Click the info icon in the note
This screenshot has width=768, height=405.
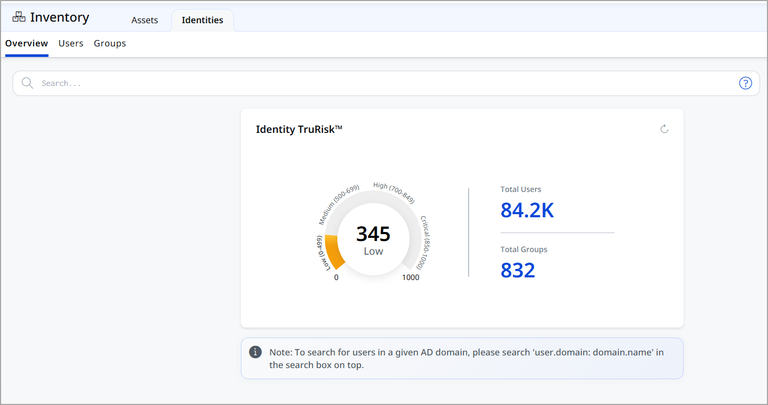pos(256,352)
